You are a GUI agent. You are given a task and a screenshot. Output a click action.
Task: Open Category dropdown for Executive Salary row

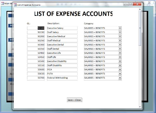pyautogui.click(x=120, y=28)
